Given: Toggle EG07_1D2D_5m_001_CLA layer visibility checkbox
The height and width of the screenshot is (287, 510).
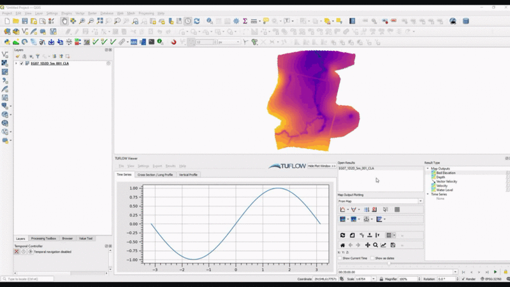Looking at the screenshot, I should point(22,64).
